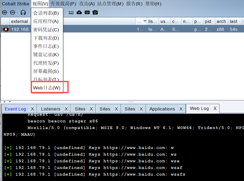The height and width of the screenshot is (181, 244).
Task: Open the 报告(R) menu
Action: [134, 4]
